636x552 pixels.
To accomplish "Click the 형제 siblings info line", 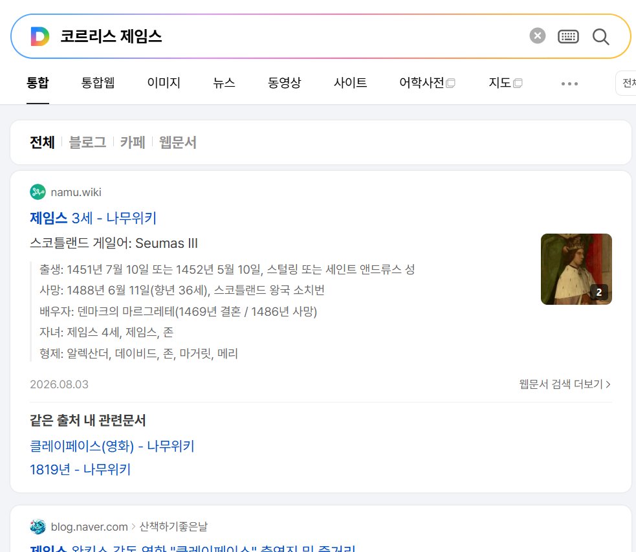I will (x=138, y=354).
